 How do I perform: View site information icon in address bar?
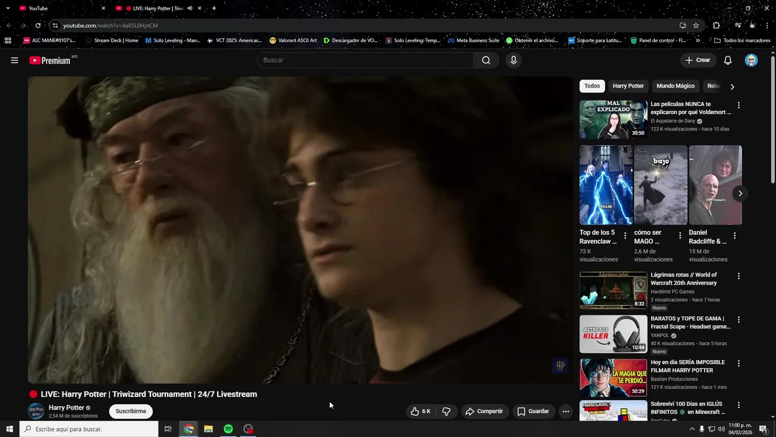tap(55, 25)
